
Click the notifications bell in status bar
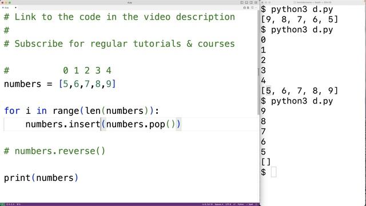click(257, 204)
